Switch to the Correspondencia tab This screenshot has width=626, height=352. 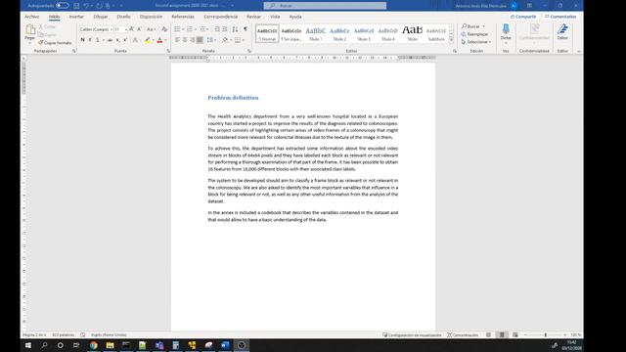[x=220, y=17]
